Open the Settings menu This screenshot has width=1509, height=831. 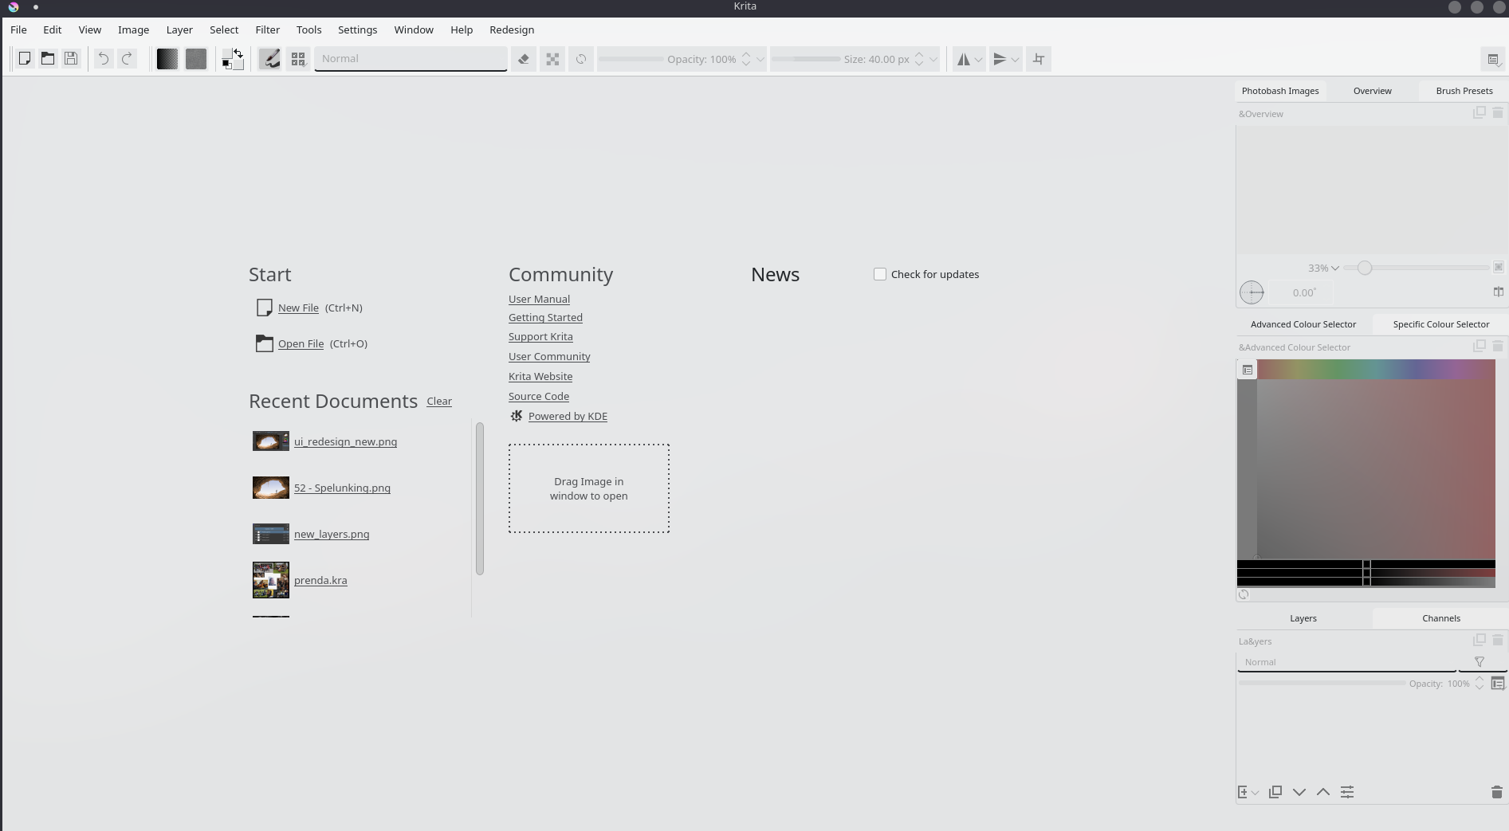point(357,29)
